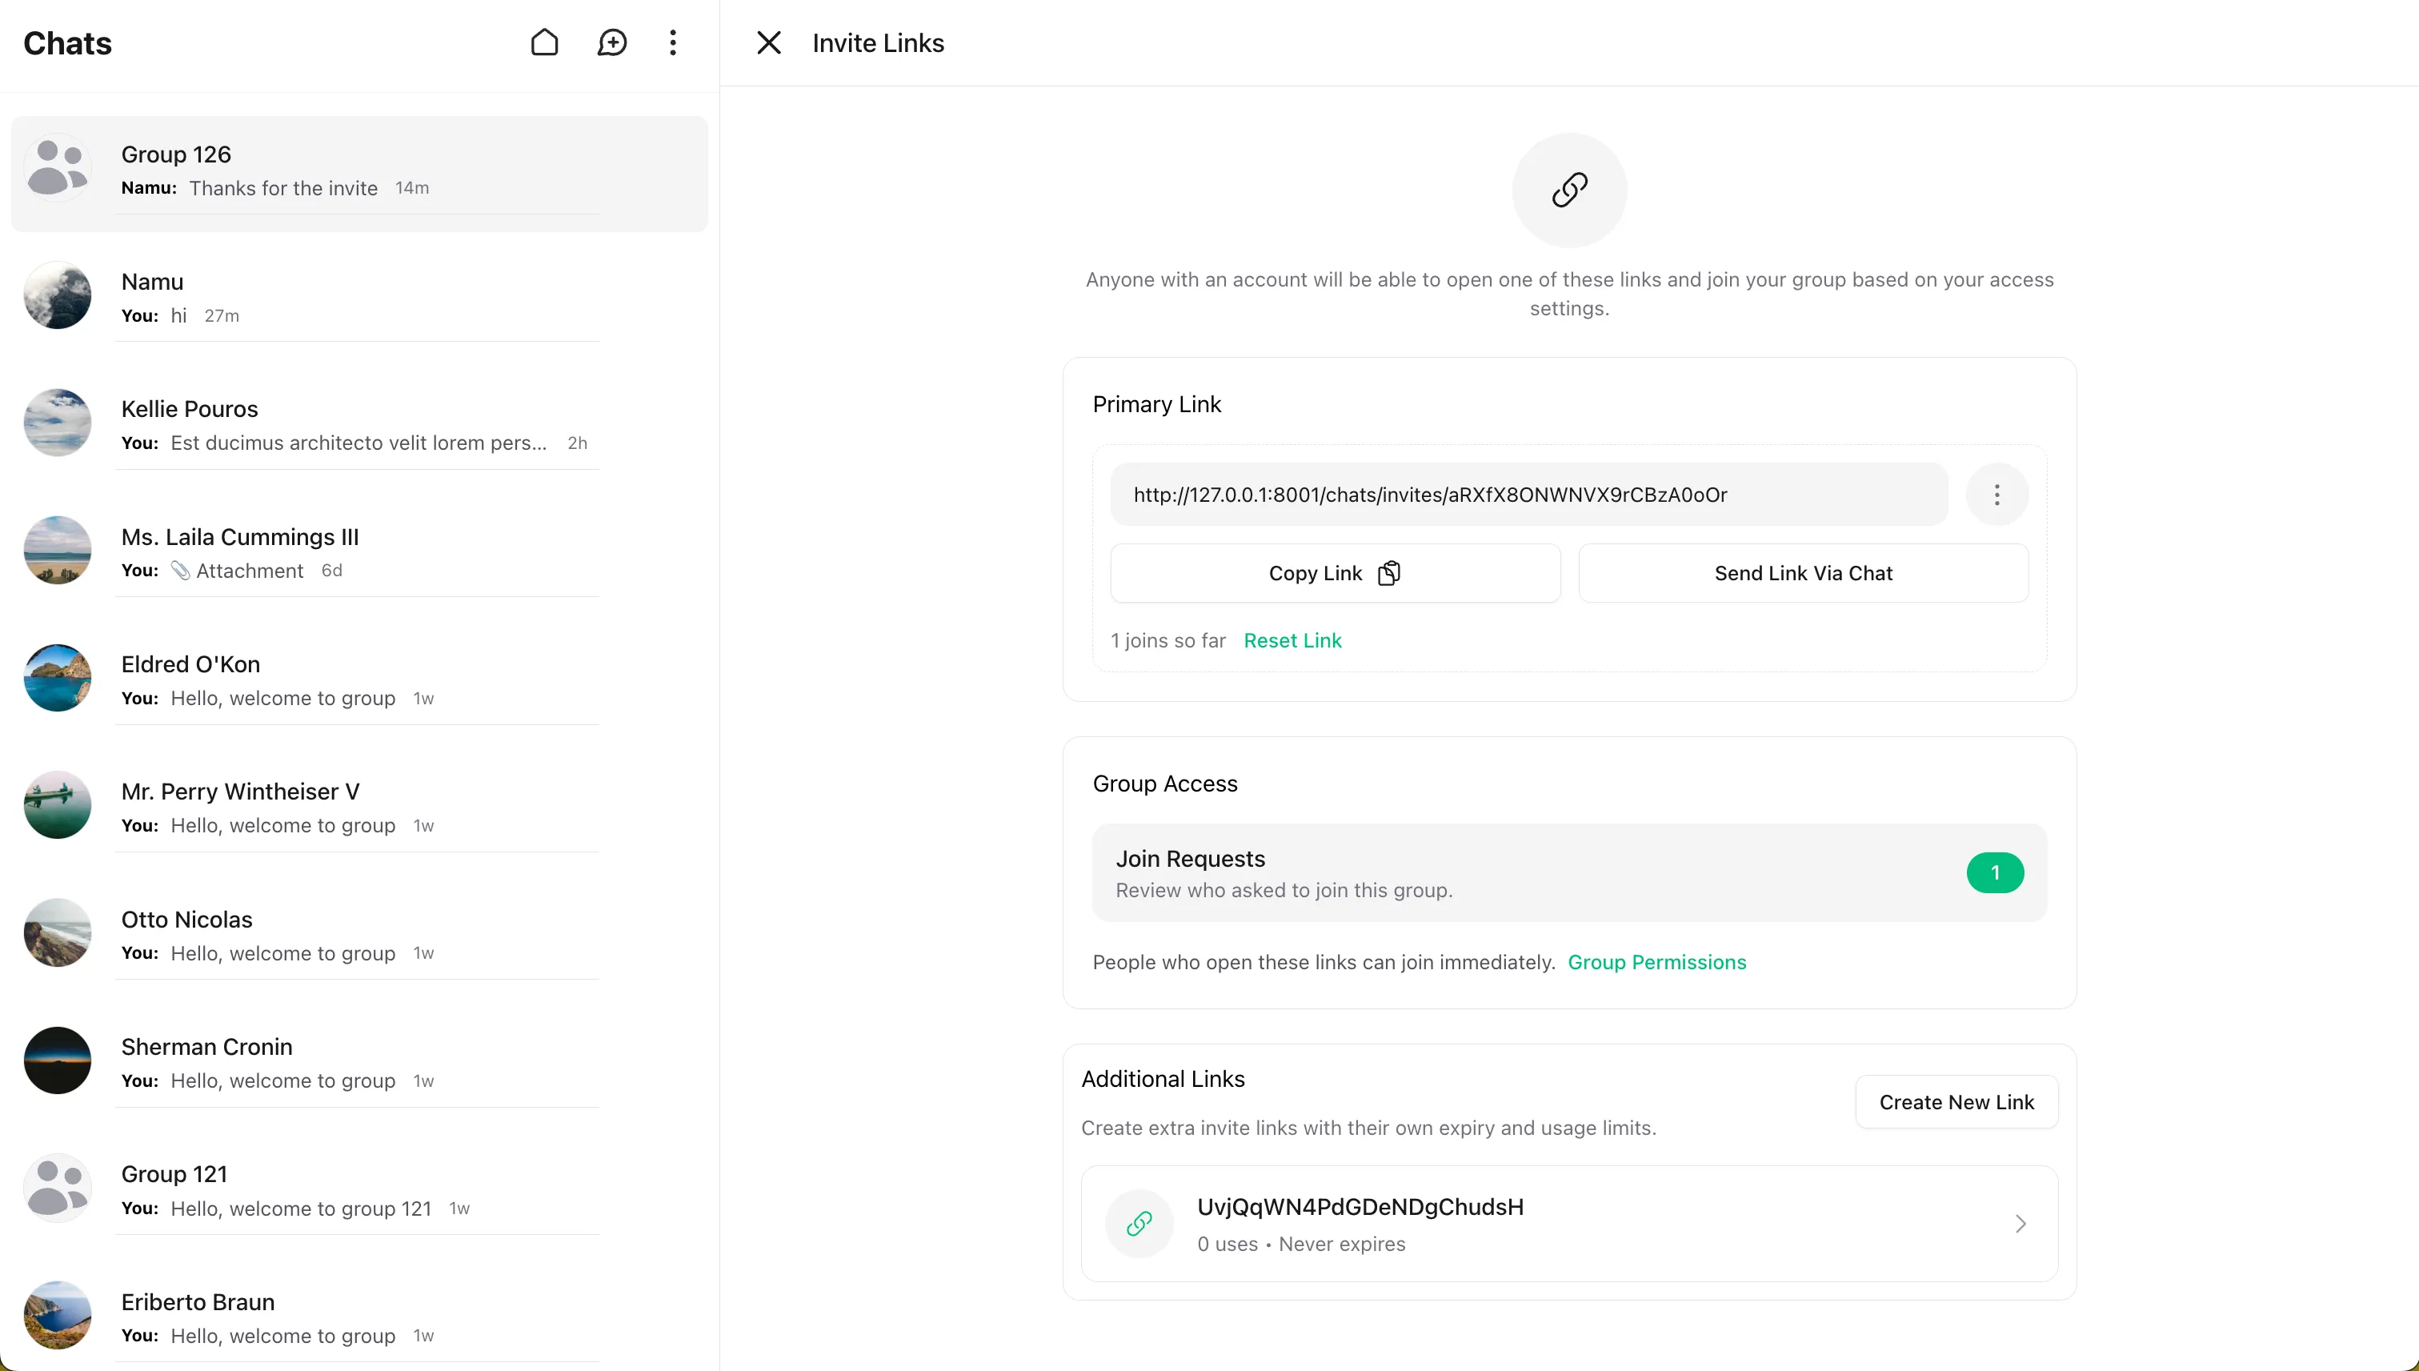Click the Reset Link link

[x=1292, y=640]
